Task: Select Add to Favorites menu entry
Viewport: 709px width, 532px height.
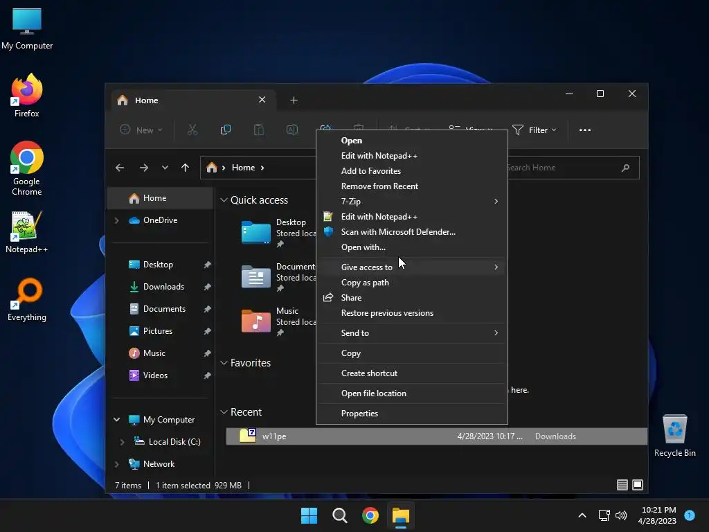Action: click(411, 171)
